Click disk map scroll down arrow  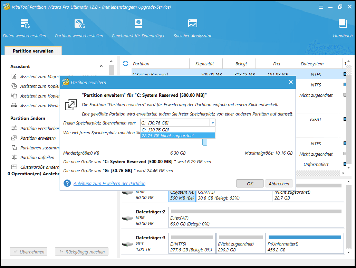348,252
